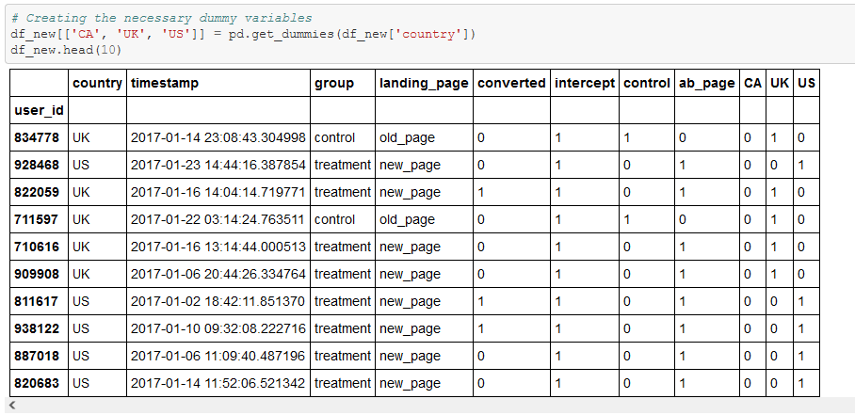
Task: Select row index 909908
Action: [x=36, y=274]
